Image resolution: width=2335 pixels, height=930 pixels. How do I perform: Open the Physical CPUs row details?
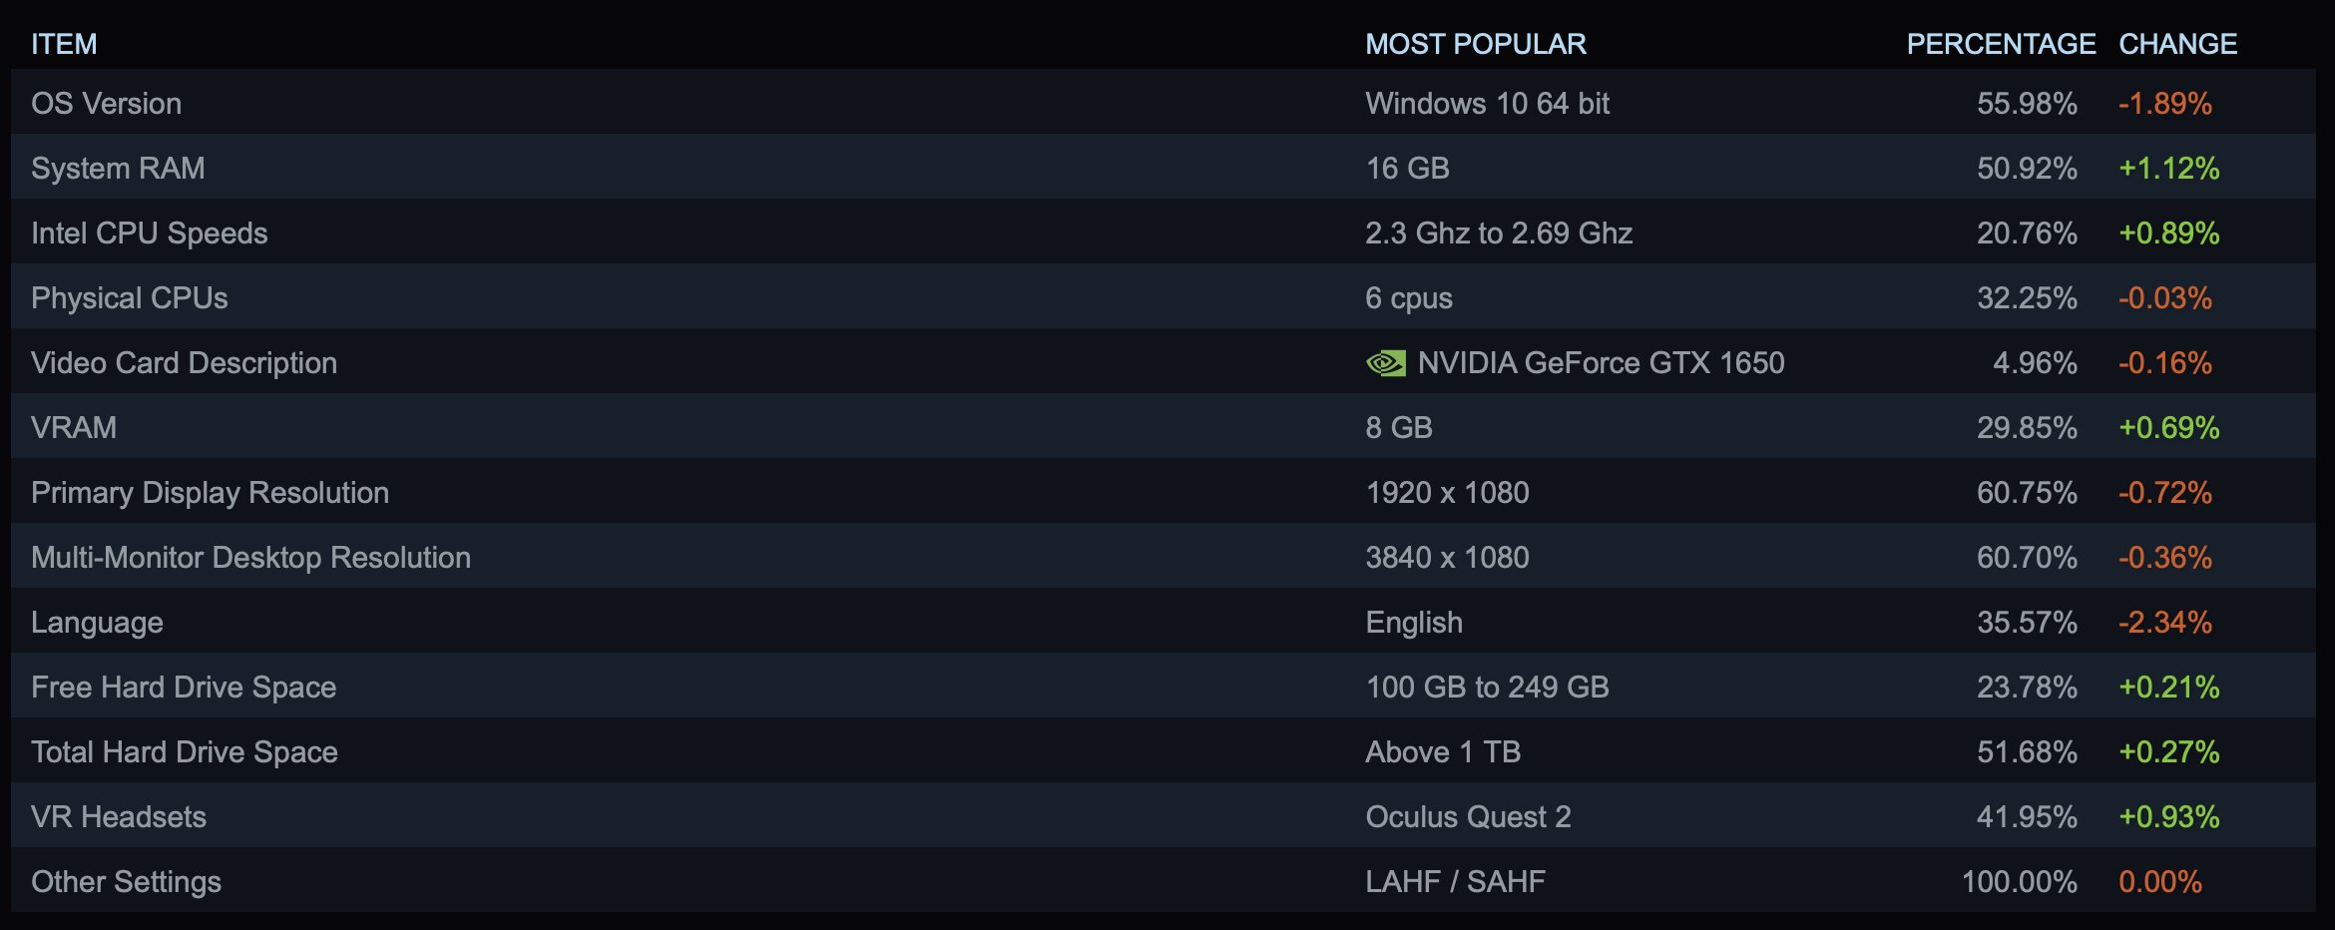pyautogui.click(x=1163, y=296)
